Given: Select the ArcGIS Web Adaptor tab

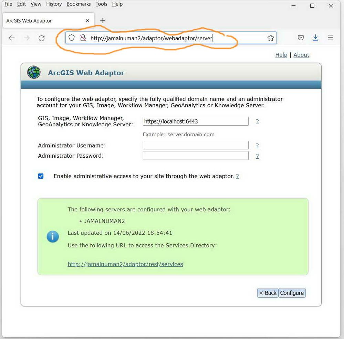Looking at the screenshot, I should tap(49, 20).
